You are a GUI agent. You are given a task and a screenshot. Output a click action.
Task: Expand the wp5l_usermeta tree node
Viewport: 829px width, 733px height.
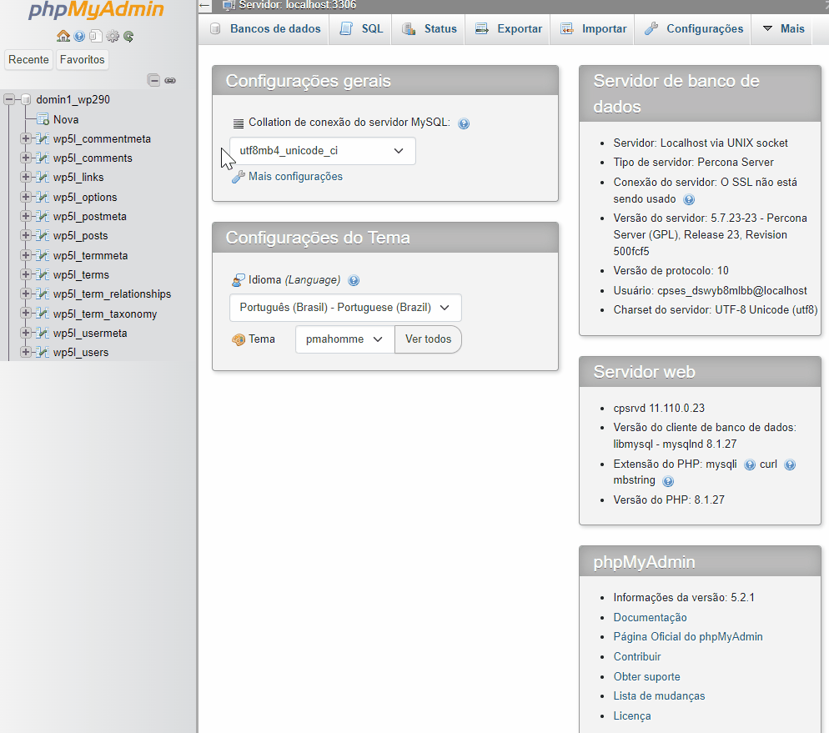[25, 333]
